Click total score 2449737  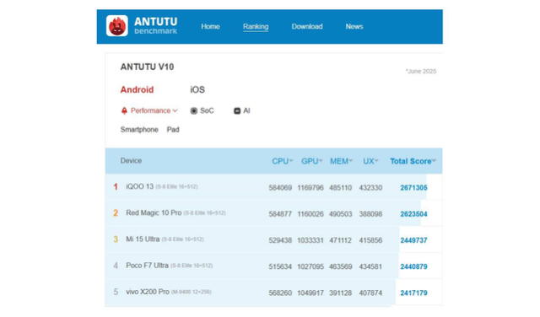(x=413, y=240)
